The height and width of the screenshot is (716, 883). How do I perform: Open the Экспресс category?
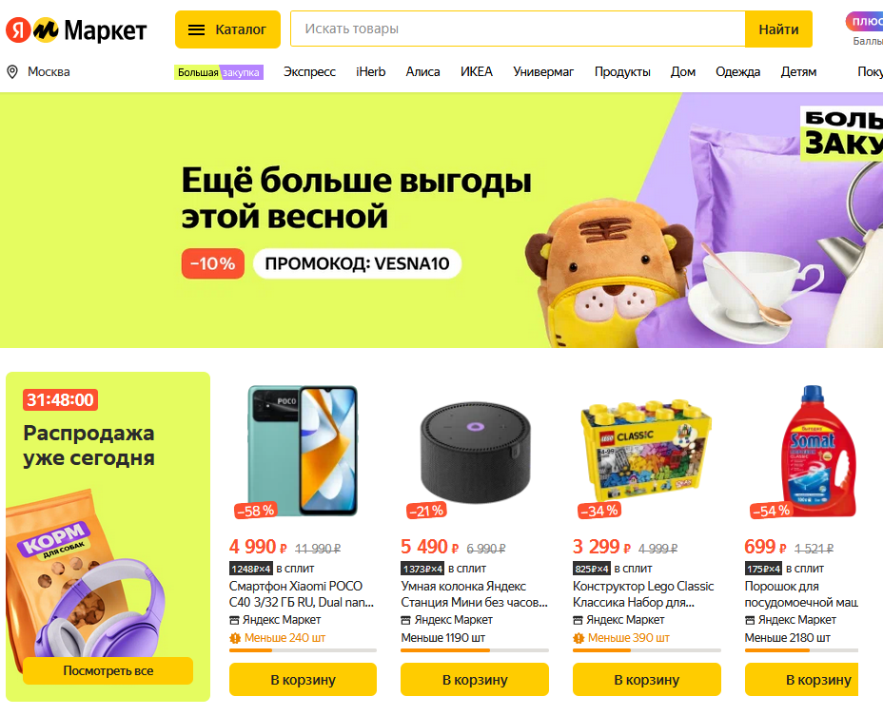pyautogui.click(x=309, y=72)
